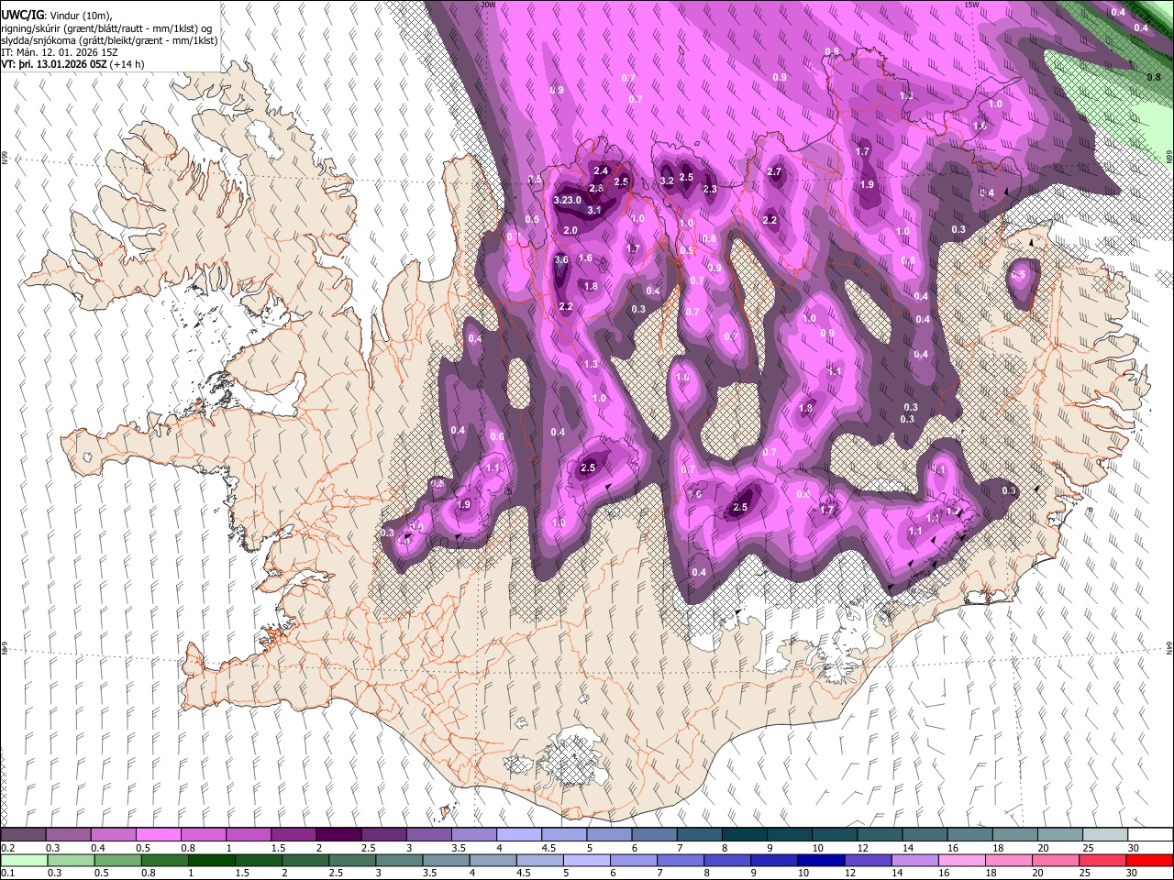The image size is (1174, 880).
Task: Click the '0.1' label in the legend
Action: click(7, 874)
